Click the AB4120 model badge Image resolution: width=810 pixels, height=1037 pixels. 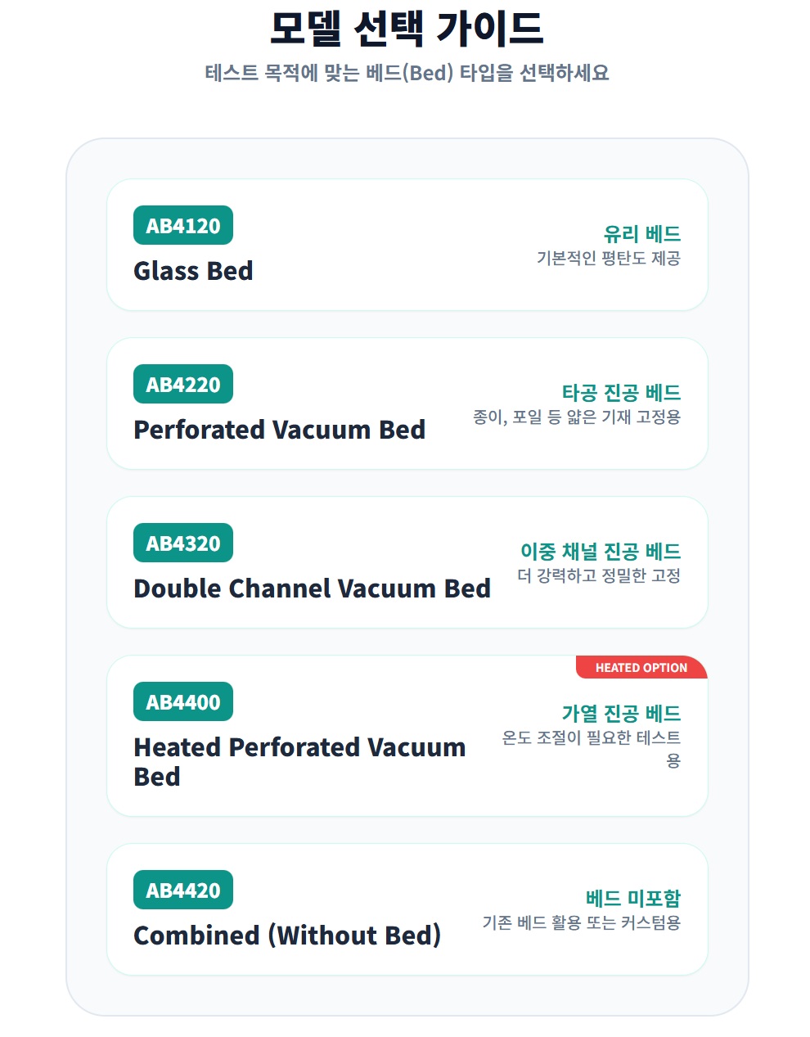coord(183,226)
